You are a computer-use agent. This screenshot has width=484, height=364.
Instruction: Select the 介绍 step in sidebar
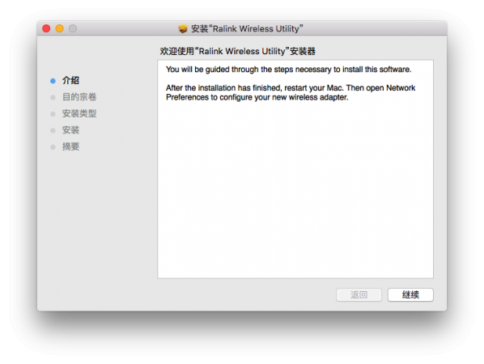pyautogui.click(x=70, y=81)
